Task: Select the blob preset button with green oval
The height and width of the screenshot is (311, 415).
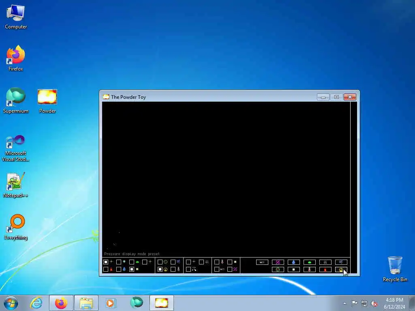Action: coord(309,262)
